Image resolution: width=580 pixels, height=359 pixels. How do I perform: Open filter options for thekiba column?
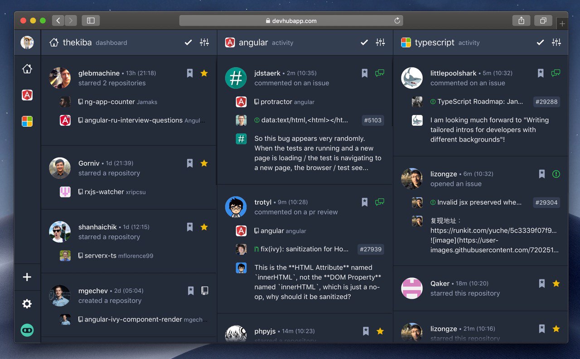click(x=204, y=43)
